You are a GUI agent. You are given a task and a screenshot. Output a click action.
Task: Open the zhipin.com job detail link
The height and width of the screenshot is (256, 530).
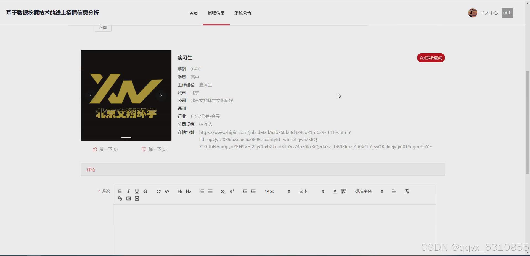click(x=315, y=139)
